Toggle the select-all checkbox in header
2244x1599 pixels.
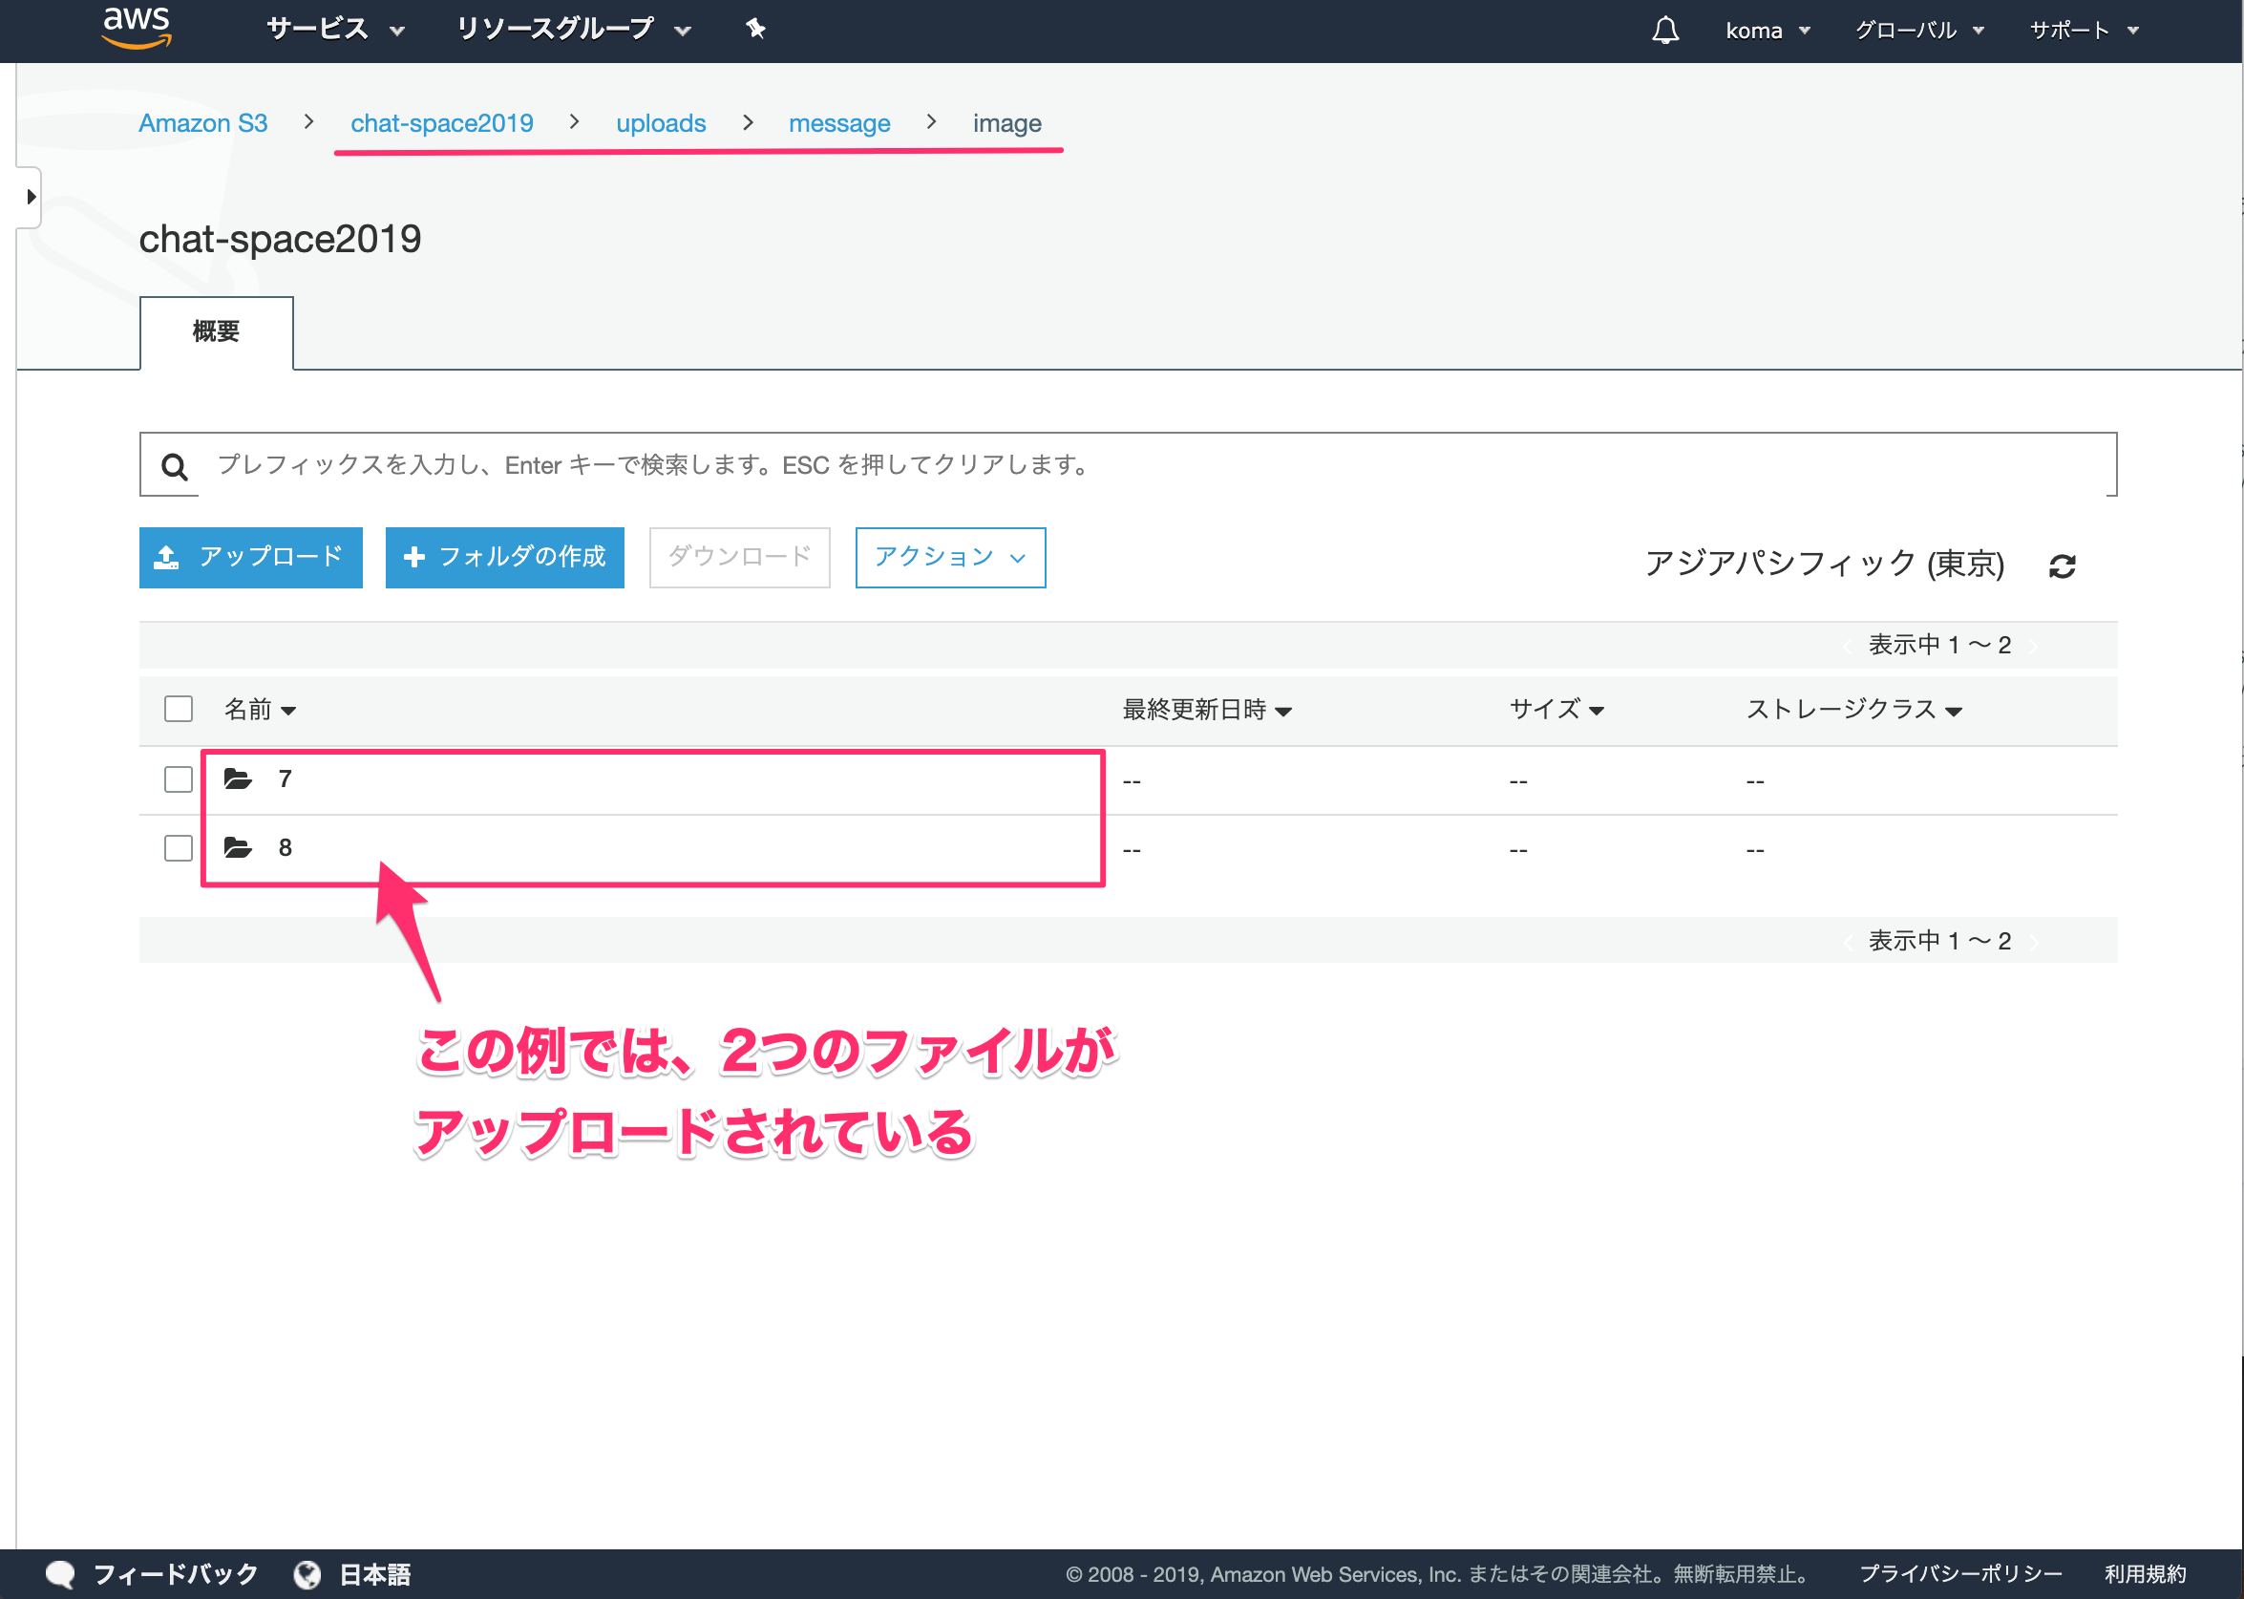click(179, 709)
